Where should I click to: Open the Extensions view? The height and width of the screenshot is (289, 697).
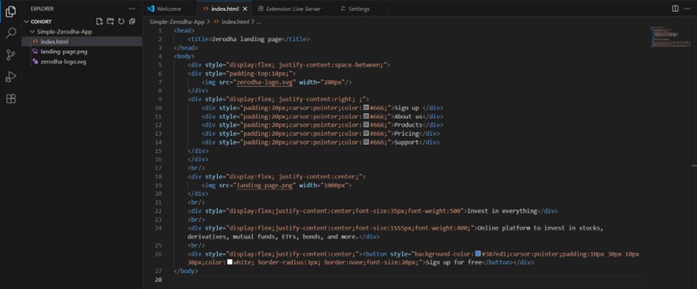click(x=10, y=98)
